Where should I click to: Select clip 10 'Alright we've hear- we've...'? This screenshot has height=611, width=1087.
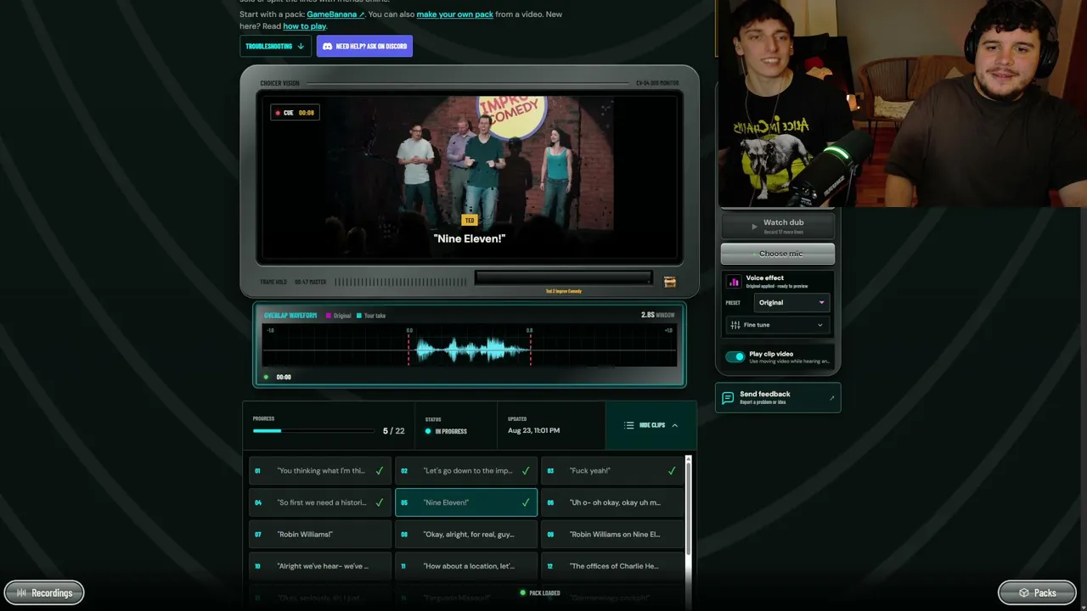(x=318, y=566)
